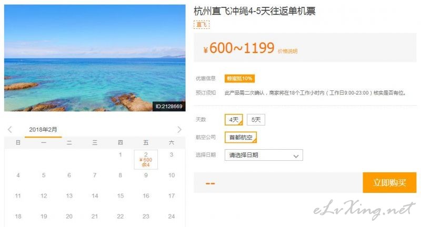
Task: Click the 蜂蜜抵10% discount badge
Action: tap(239, 78)
